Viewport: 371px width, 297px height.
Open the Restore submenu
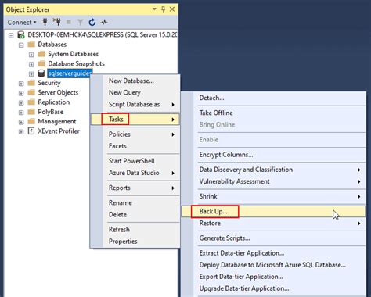click(x=273, y=223)
